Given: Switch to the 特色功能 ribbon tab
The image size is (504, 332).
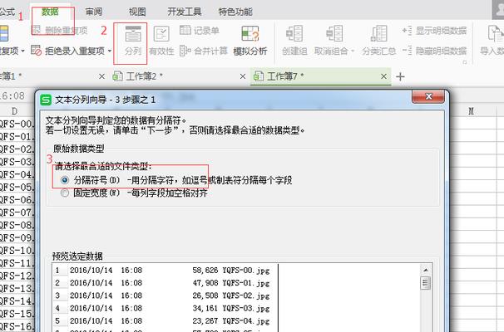Looking at the screenshot, I should coord(235,12).
